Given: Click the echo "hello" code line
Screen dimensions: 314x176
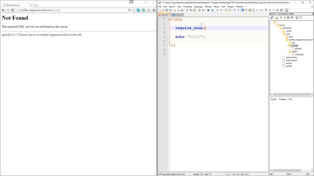Looking at the screenshot, I should click(x=190, y=37).
